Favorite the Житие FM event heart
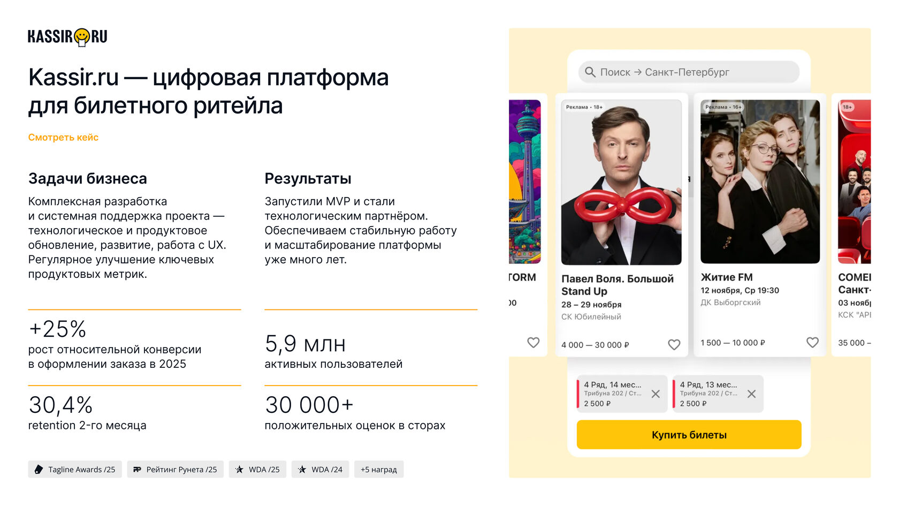Viewport: 899px width, 506px height. pos(812,342)
